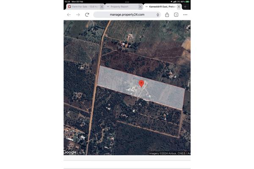Image resolution: width=254 pixels, height=169 pixels.
Task: Open the tab switcher counter
Action: (x=176, y=15)
